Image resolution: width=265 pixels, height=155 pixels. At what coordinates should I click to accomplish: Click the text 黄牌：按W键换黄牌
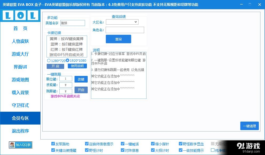(x=67, y=39)
